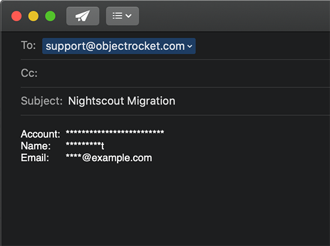330x246 pixels.
Task: Click the Cc: label
Action: (29, 73)
